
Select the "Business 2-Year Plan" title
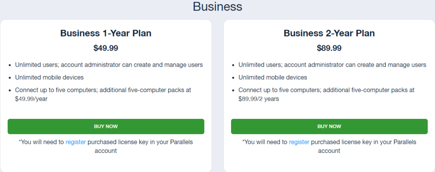click(329, 34)
